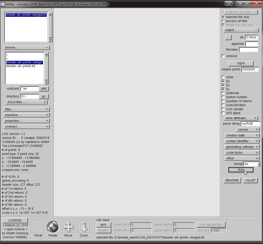Viewport: 263px width, 244px height.
Task: Click the output filename field
Action: pos(249,50)
